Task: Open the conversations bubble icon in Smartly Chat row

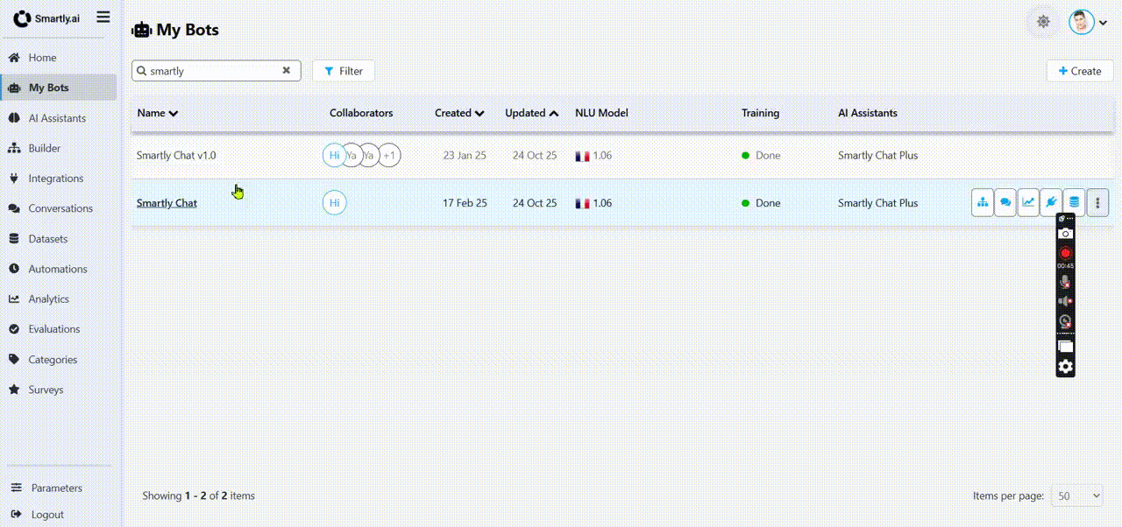Action: tap(1005, 203)
